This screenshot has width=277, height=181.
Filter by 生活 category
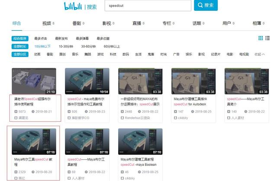point(138,54)
